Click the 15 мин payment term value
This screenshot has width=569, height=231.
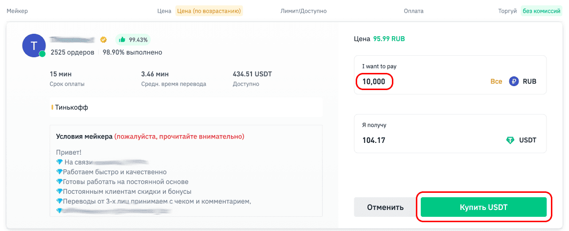tap(61, 74)
